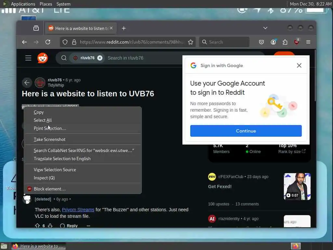The width and height of the screenshot is (333, 250).
Task: Open the r/aznidentity post thumbnail
Action: [297, 221]
